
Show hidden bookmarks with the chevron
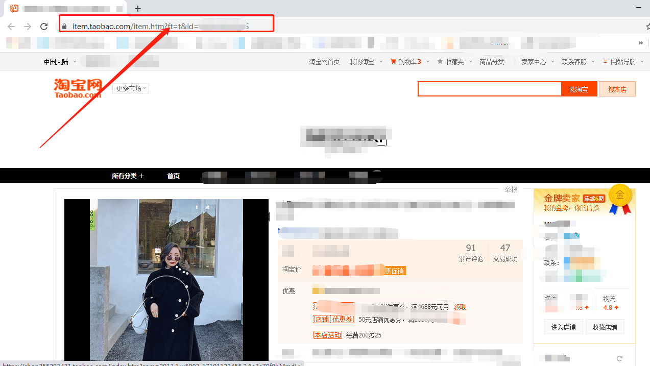(640, 43)
